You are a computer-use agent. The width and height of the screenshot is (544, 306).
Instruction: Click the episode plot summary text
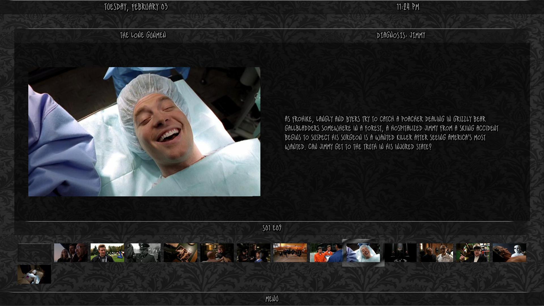pos(392,133)
